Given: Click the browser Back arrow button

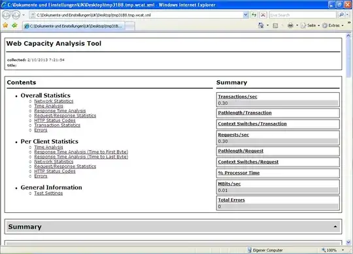Looking at the screenshot, I should (x=7, y=15).
